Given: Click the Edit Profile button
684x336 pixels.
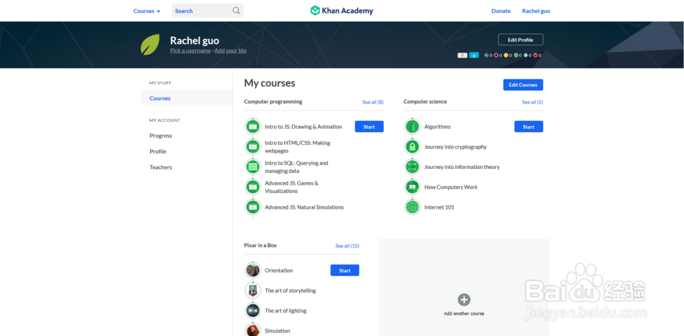Looking at the screenshot, I should click(521, 40).
